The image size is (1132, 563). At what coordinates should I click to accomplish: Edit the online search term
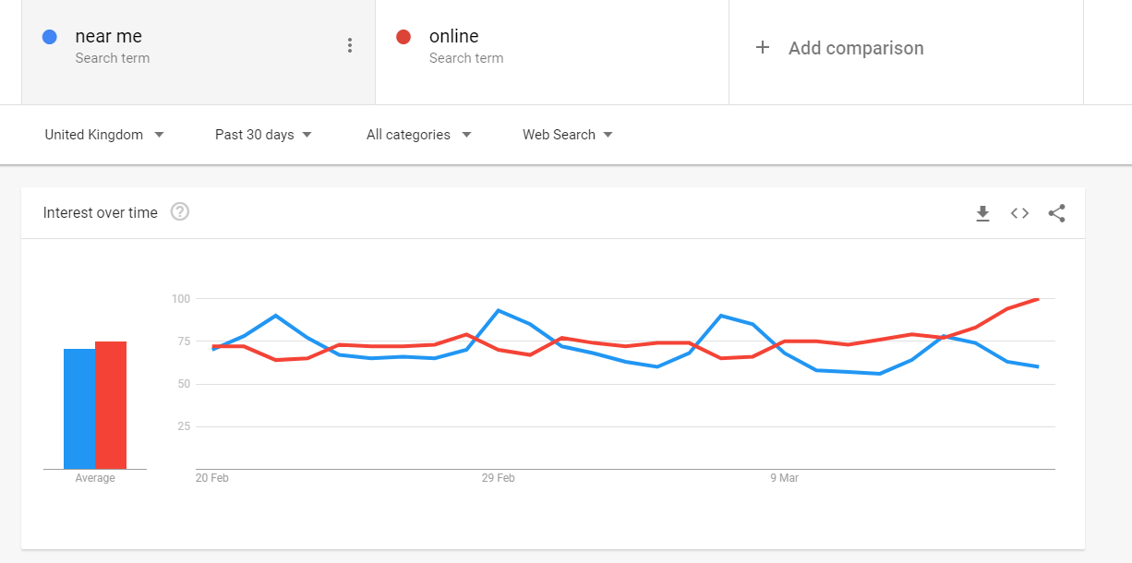[453, 37]
